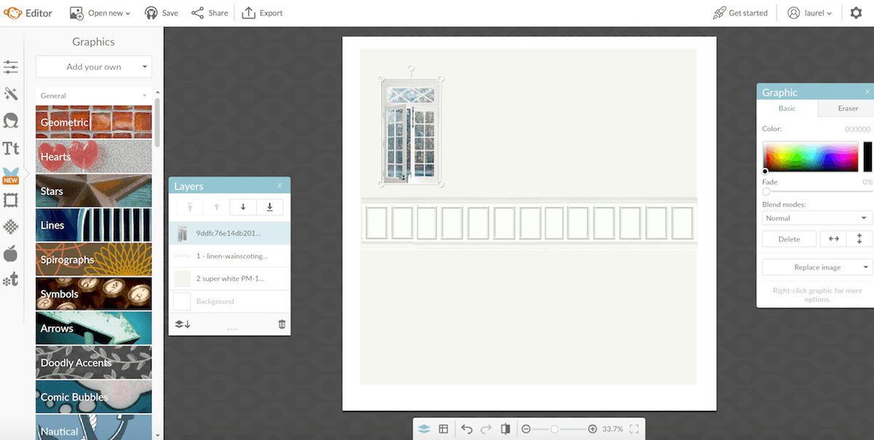Open the laurel account menu
Screen dimensions: 874x440
[x=808, y=12]
